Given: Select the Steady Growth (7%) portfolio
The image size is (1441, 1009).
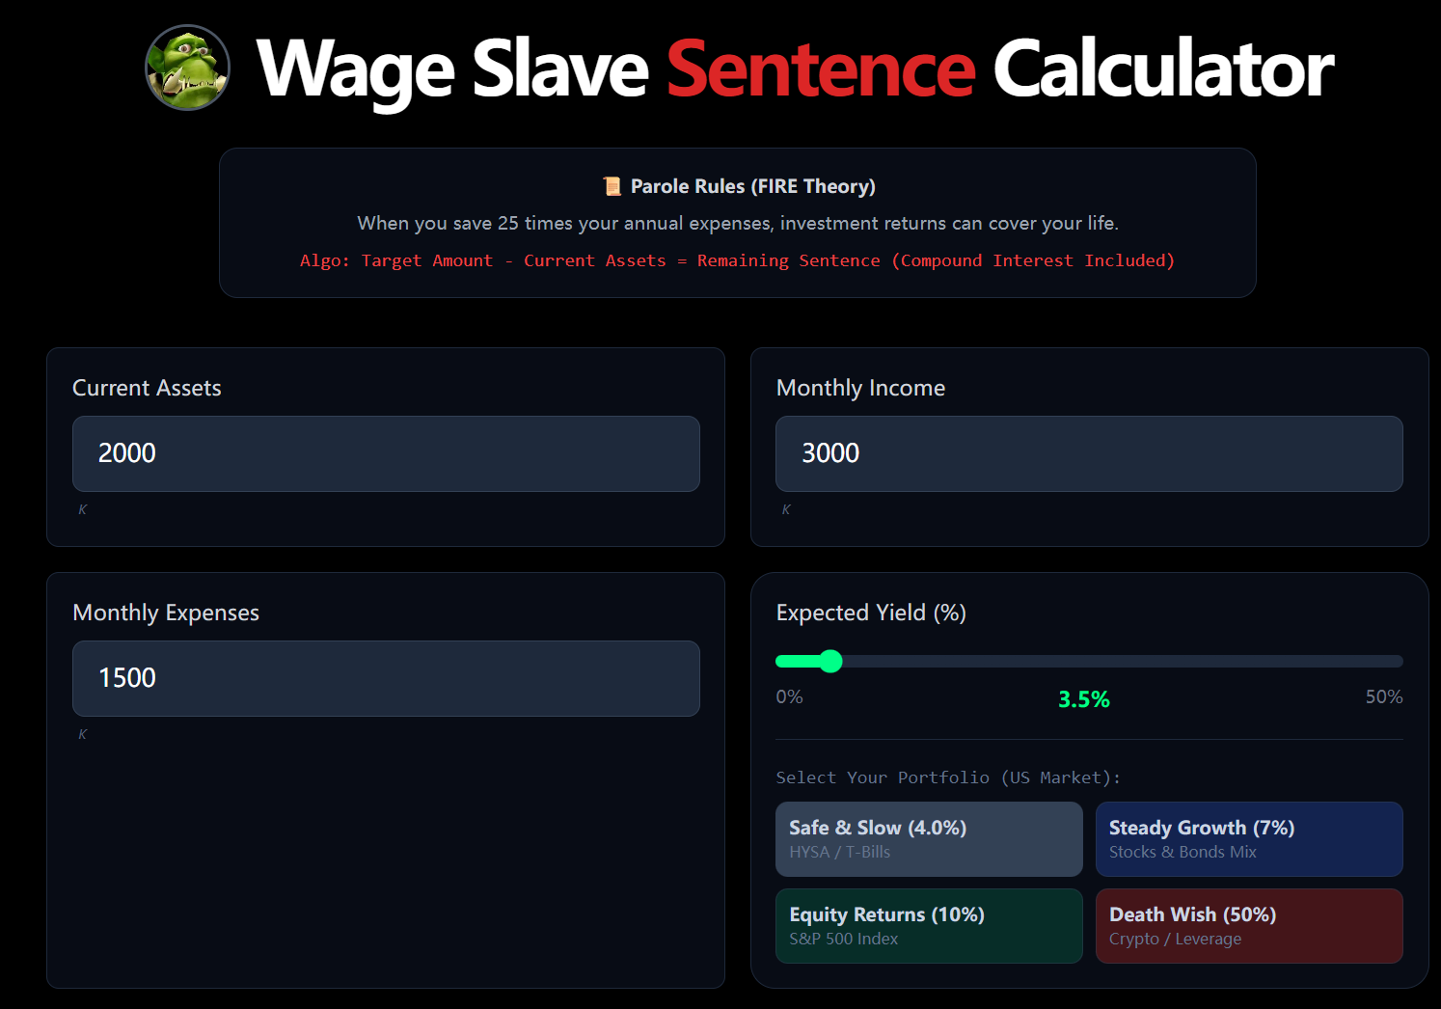Looking at the screenshot, I should (1249, 838).
